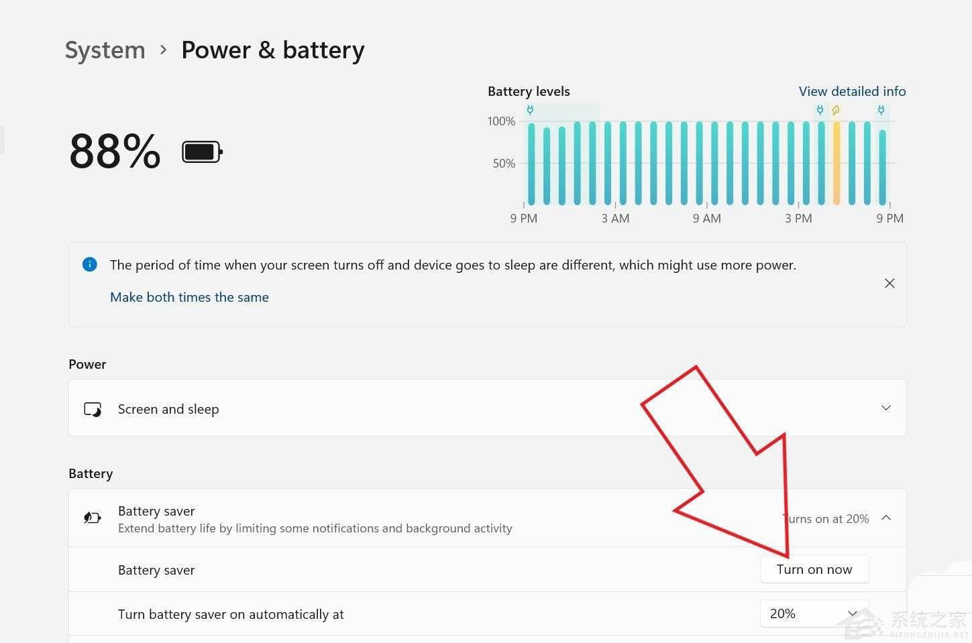This screenshot has height=643, width=972.
Task: Click Make both times the same
Action: click(189, 297)
